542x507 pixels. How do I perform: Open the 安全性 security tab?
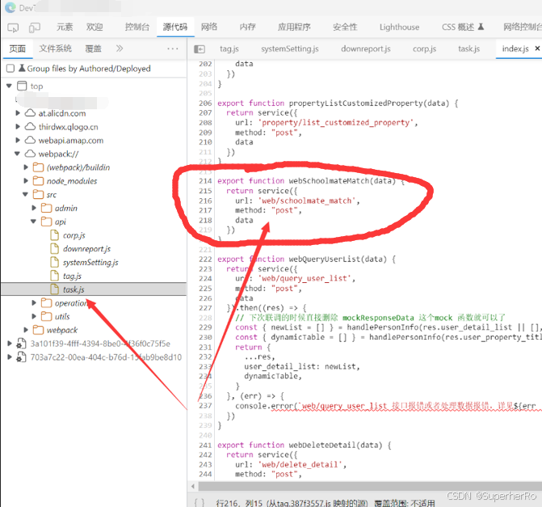pyautogui.click(x=345, y=27)
